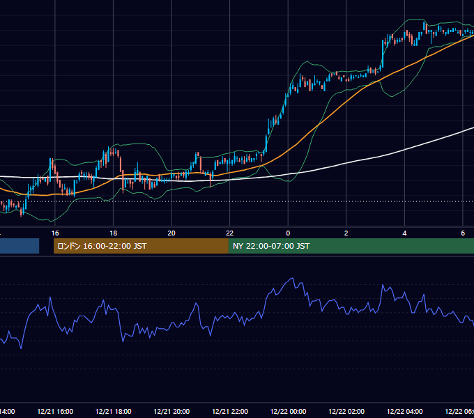Click the "12/21 22:00" date label
This screenshot has width=474, height=418.
[230, 412]
